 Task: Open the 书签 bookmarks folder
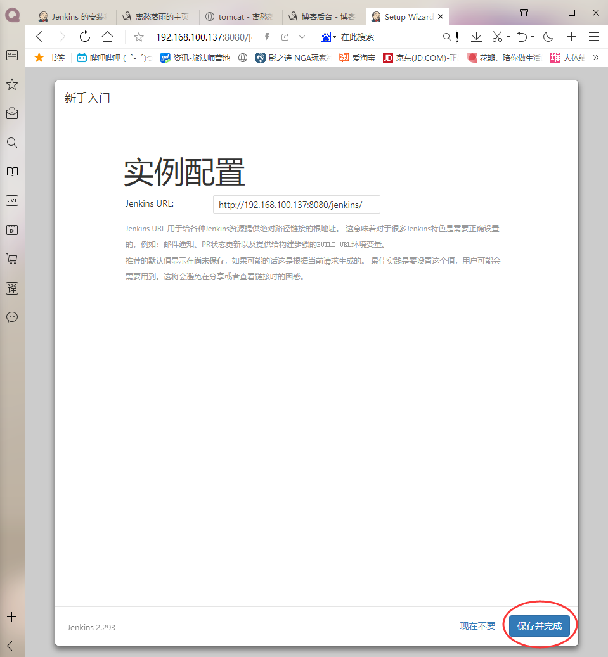[x=50, y=58]
